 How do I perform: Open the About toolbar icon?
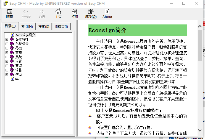107,11
